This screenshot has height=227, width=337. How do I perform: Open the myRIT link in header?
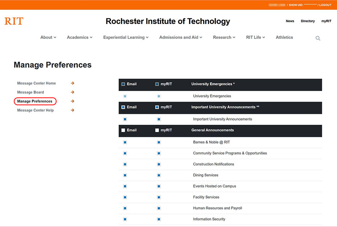pos(326,21)
